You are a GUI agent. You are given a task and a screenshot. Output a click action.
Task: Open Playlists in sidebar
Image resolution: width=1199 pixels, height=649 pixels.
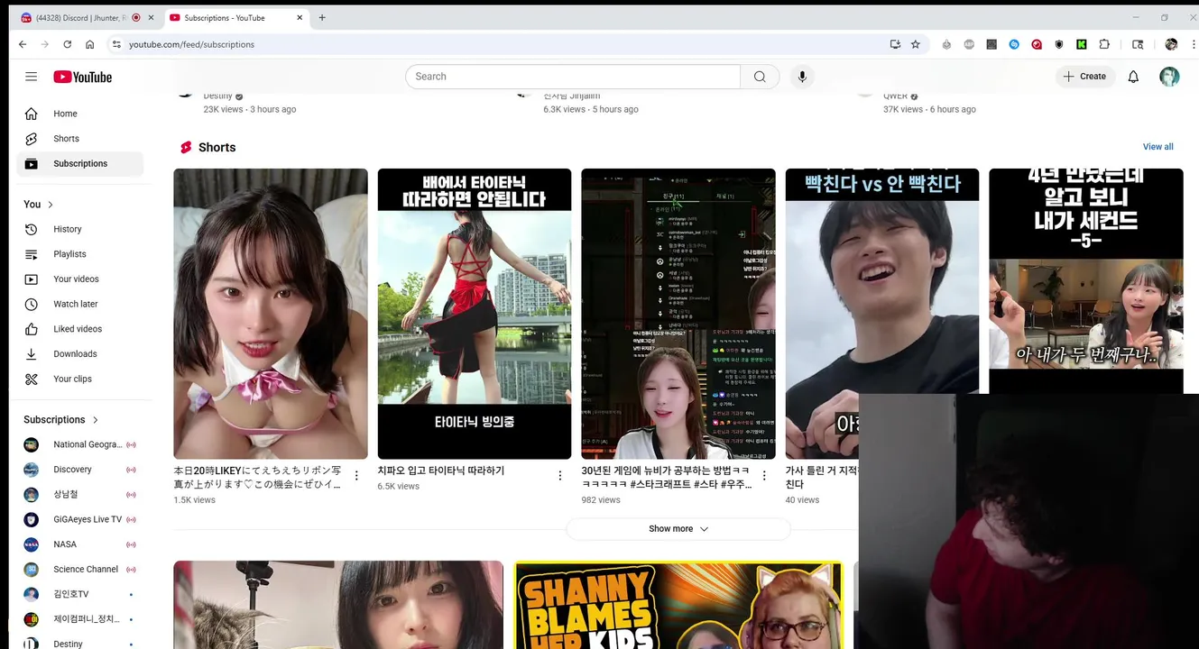[x=79, y=254]
